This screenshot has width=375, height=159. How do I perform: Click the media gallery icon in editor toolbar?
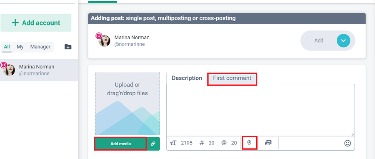pos(268,143)
